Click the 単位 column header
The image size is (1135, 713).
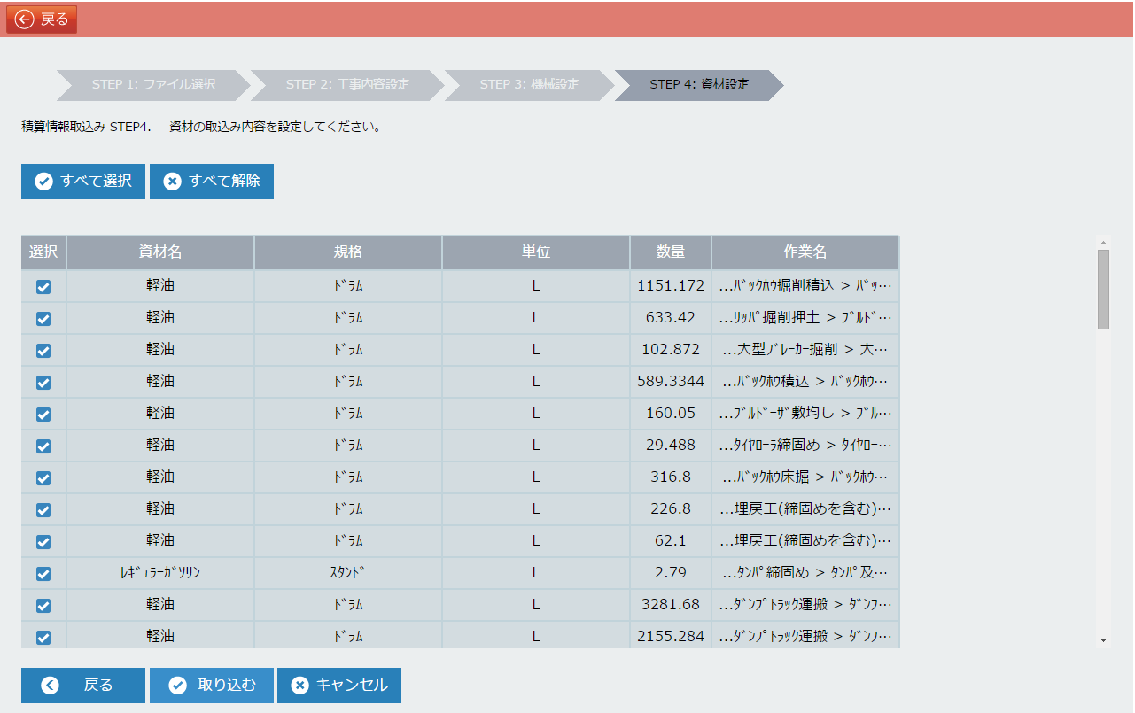(536, 252)
